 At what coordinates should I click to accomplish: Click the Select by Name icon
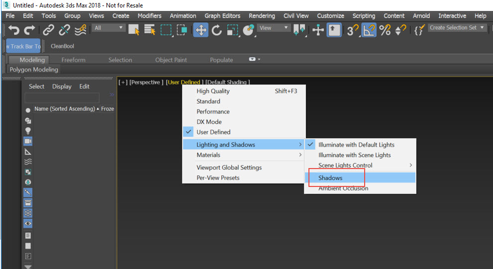pyautogui.click(x=150, y=30)
